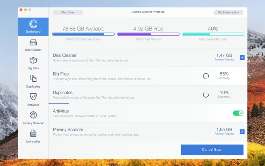Review Results for Privacy Scanner
This screenshot has height=166, width=265.
click(x=224, y=134)
